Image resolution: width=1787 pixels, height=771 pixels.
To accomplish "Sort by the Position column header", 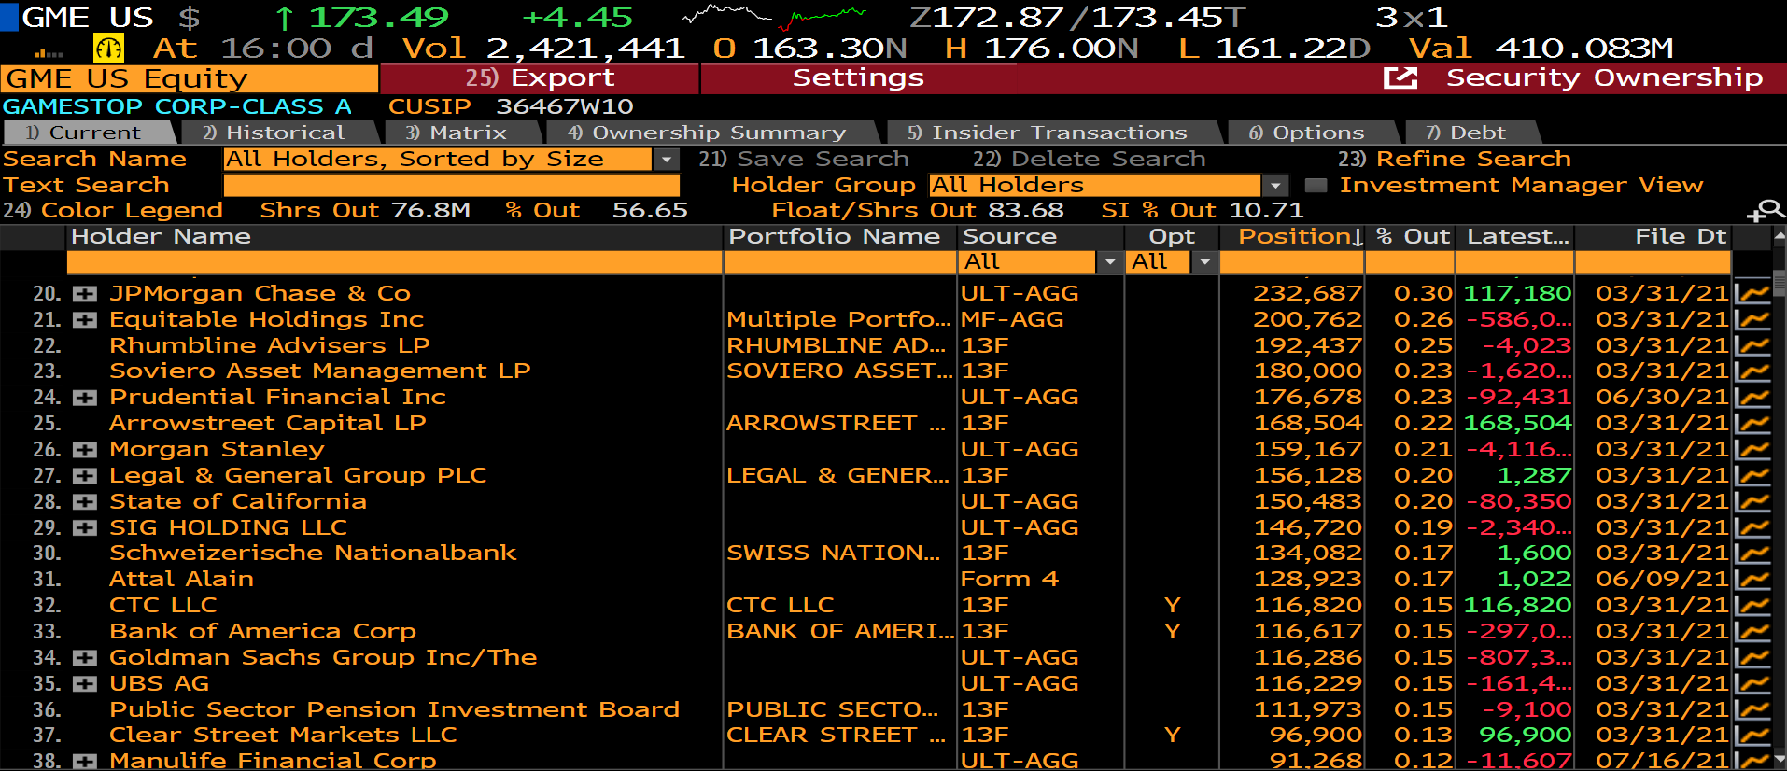I will [1292, 237].
